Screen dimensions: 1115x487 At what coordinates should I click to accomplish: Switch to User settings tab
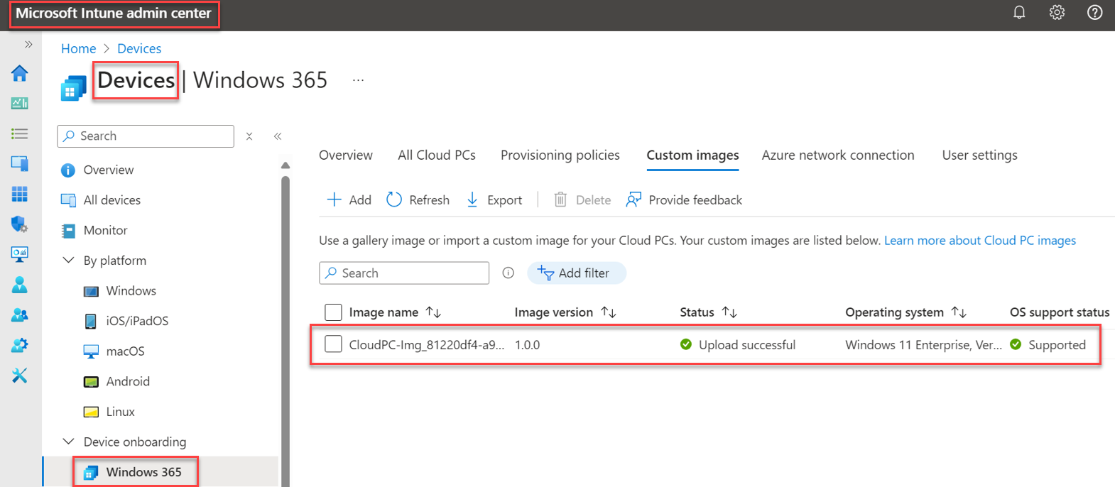(x=980, y=155)
